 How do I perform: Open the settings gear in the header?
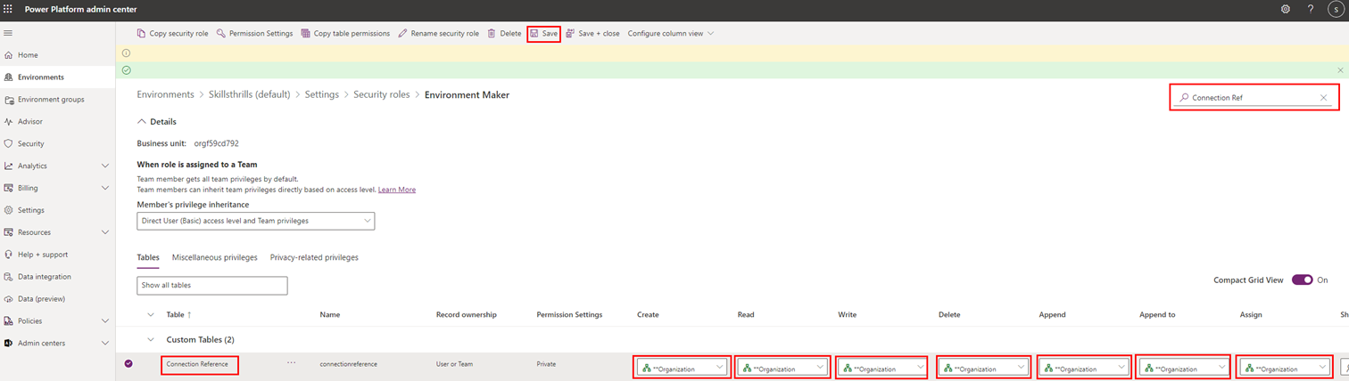pos(1286,9)
